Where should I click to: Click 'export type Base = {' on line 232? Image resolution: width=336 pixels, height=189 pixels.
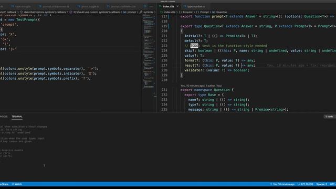click(204, 94)
